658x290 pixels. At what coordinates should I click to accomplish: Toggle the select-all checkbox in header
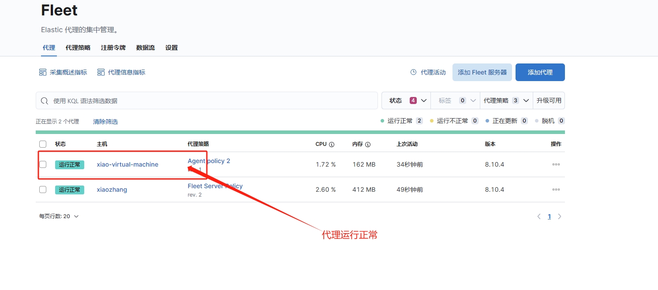point(43,144)
